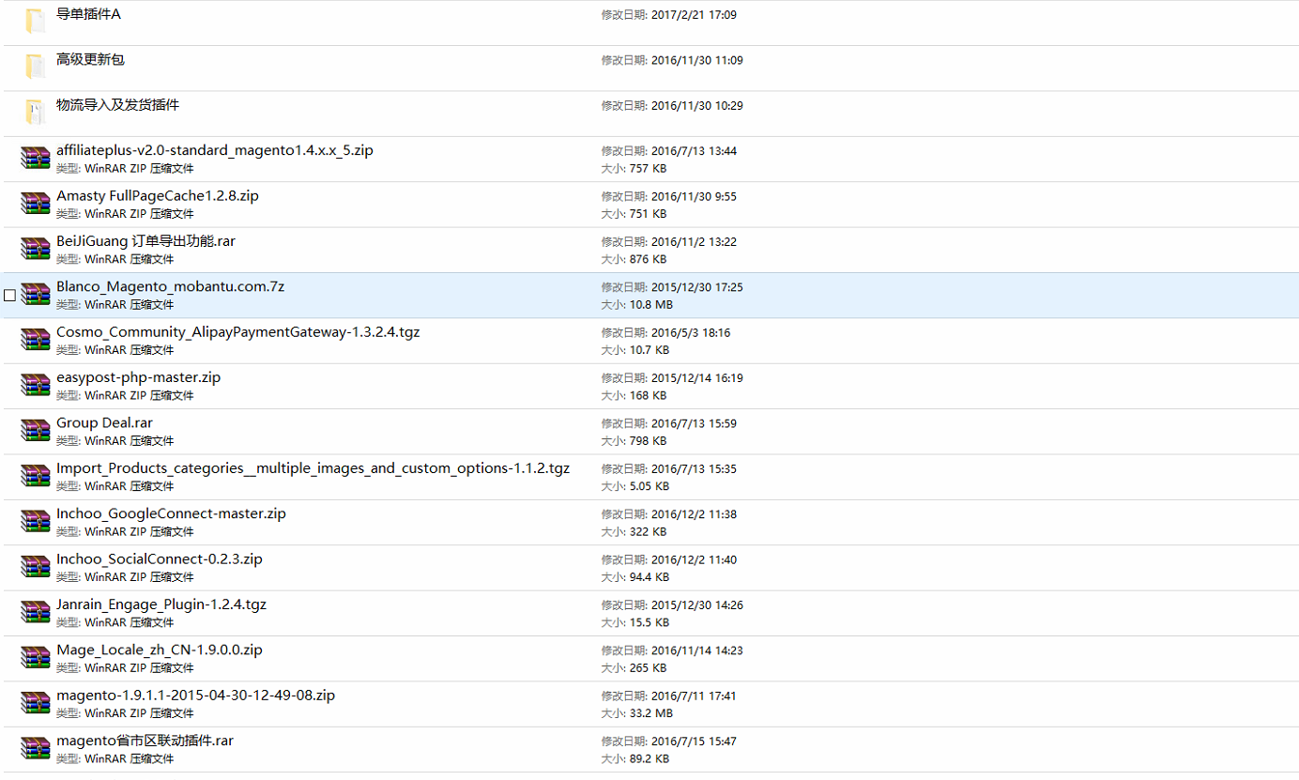Click the size value 322 KB

point(648,531)
